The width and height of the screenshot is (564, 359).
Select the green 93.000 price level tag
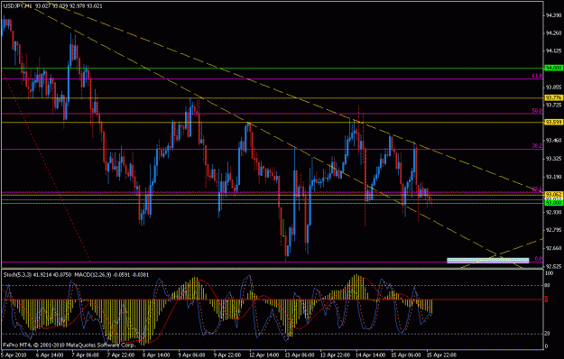pyautogui.click(x=553, y=203)
